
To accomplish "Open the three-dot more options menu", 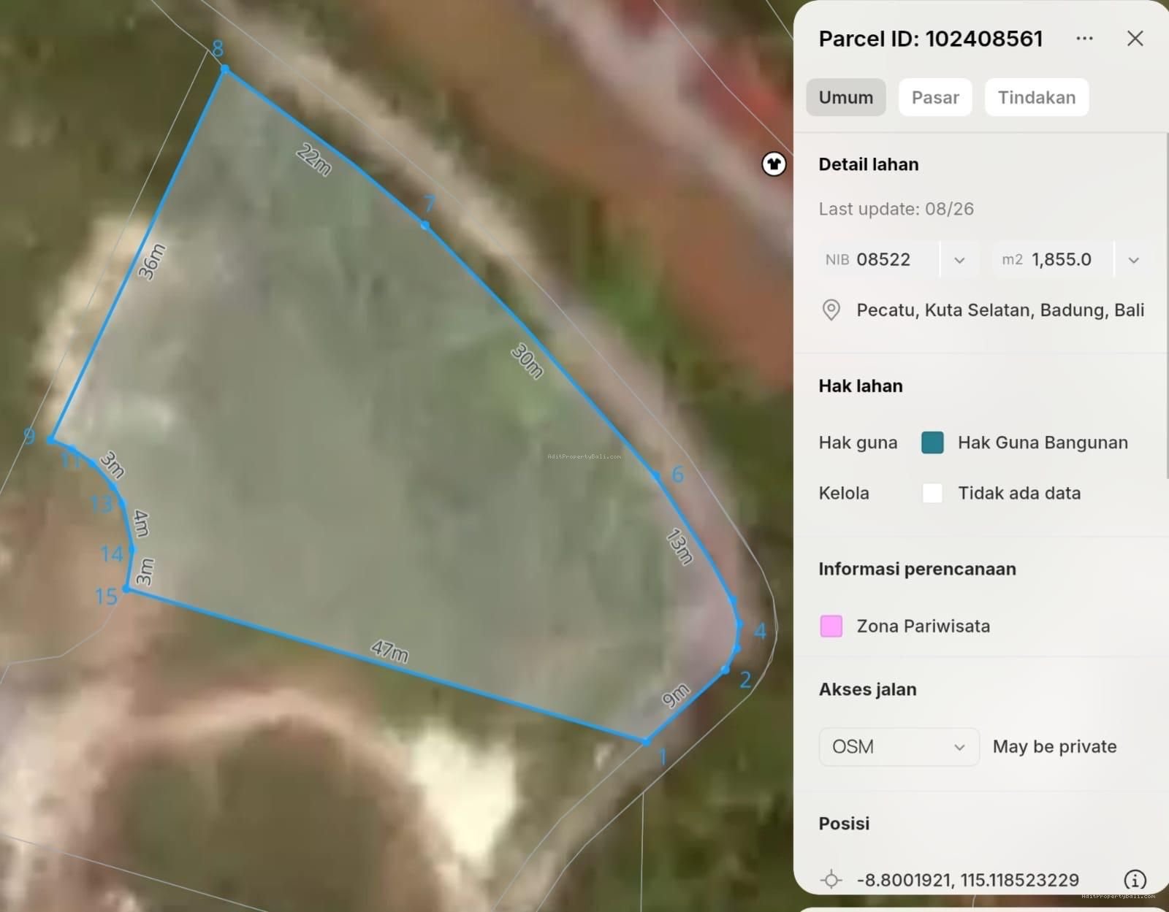I will pyautogui.click(x=1084, y=38).
